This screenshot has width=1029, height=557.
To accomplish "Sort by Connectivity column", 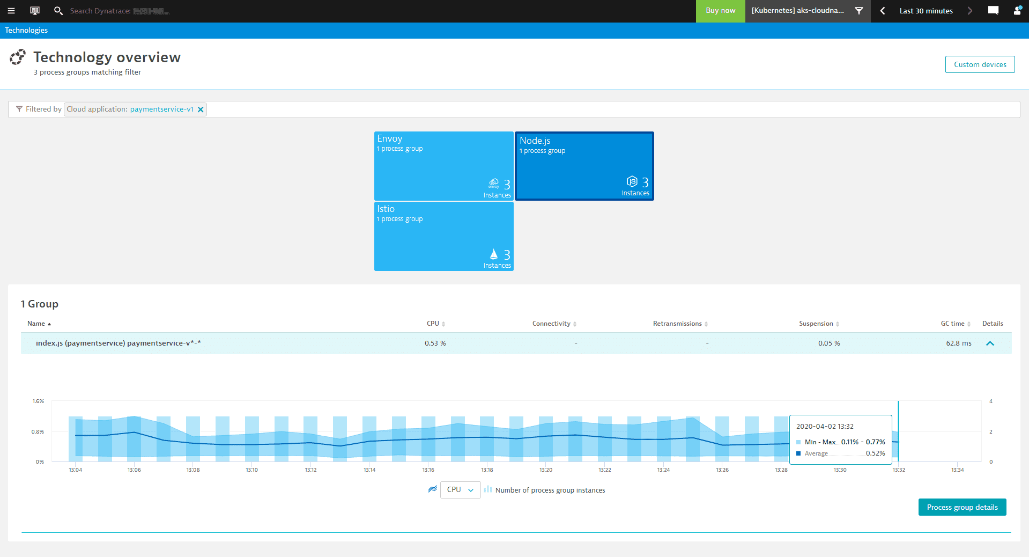I will [554, 324].
